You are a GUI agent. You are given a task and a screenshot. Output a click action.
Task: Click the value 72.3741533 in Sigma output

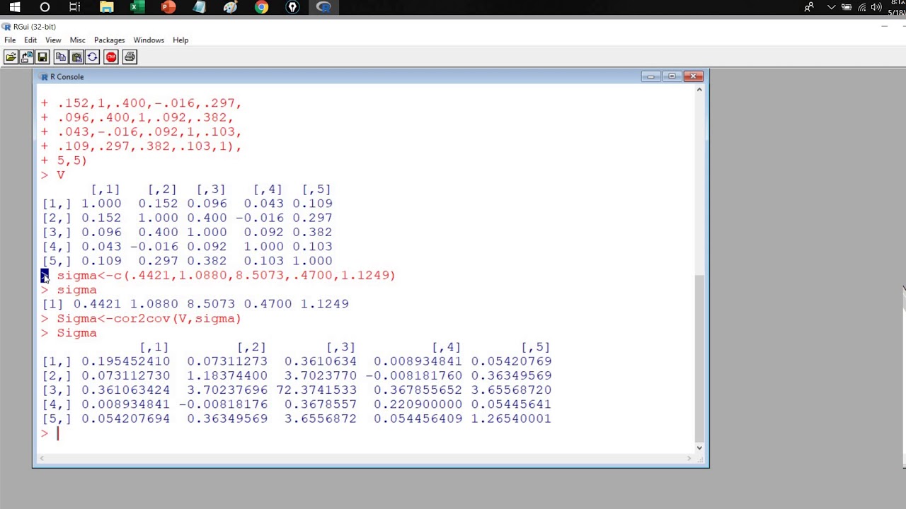pyautogui.click(x=316, y=390)
